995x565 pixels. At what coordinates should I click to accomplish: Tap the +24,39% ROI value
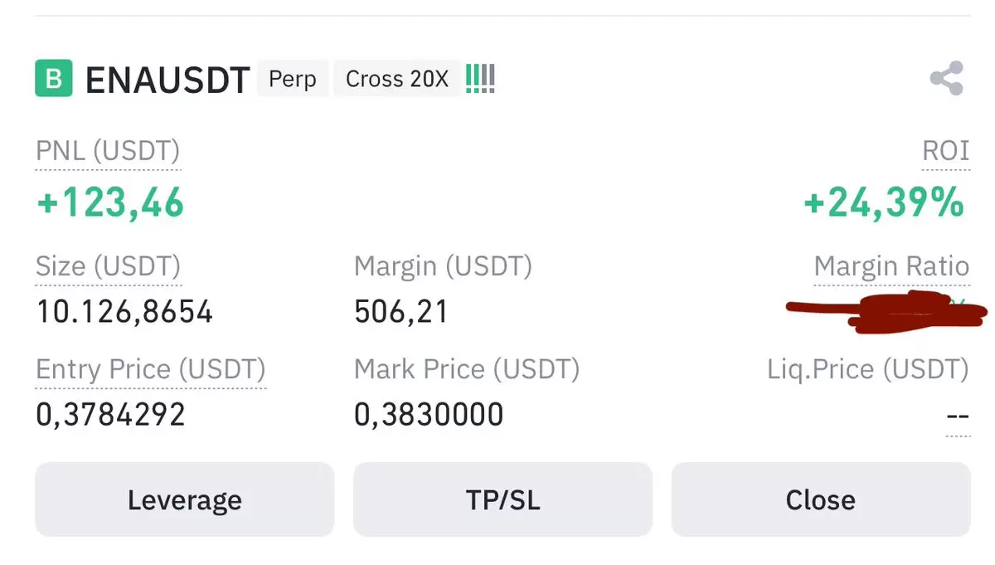click(x=884, y=202)
